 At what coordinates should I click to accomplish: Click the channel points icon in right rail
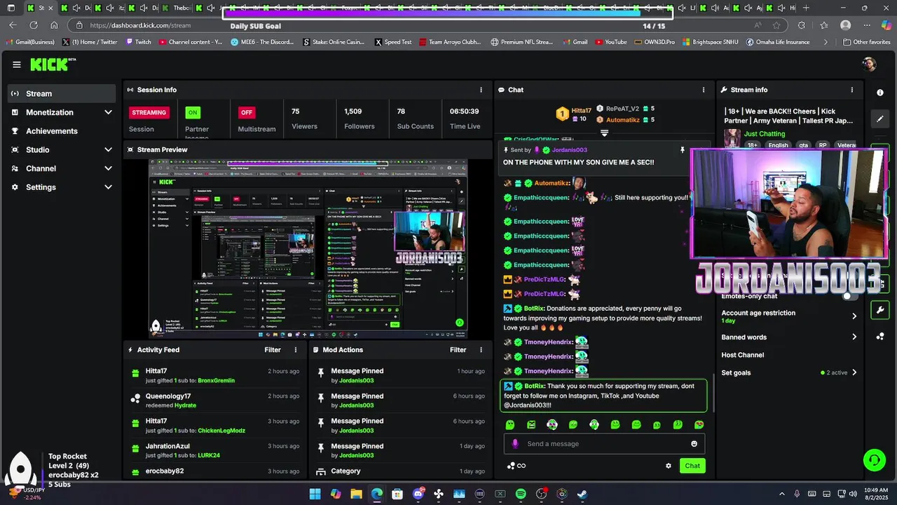tap(880, 337)
